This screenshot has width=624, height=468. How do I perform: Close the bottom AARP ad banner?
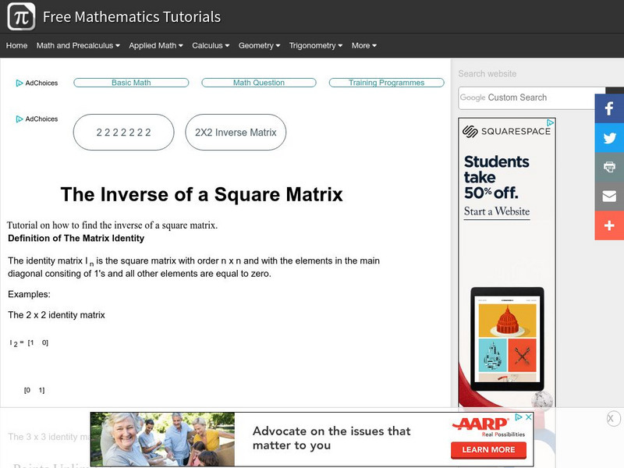click(613, 419)
